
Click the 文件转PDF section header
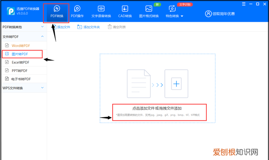click(24, 37)
